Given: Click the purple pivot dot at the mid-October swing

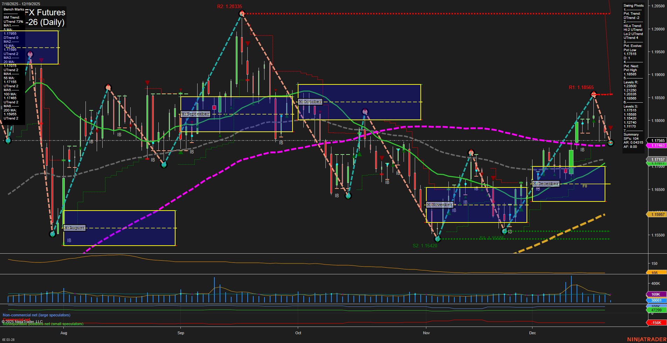Looking at the screenshot, I should tap(364, 111).
